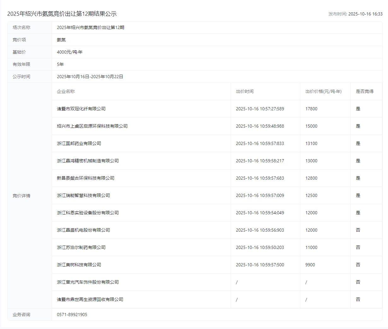Image resolution: width=388 pixels, height=329 pixels.
Task: Click the 是 result for 新昌县磐古环保科技有限公司
Action: pyautogui.click(x=358, y=178)
